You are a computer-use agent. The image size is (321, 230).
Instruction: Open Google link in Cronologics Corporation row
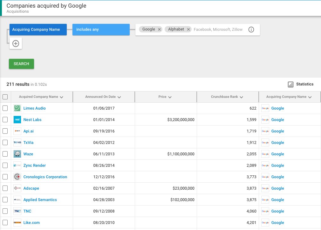point(277,177)
